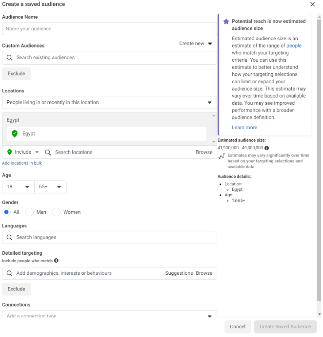
Task: Select the All gender radio button
Action: 6,212
